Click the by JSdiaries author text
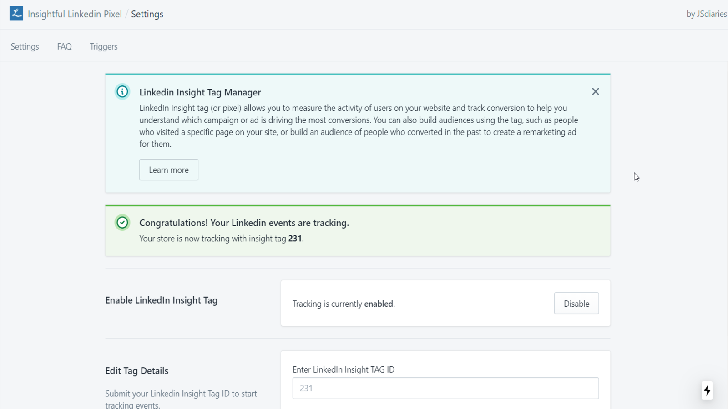The height and width of the screenshot is (409, 728). (x=707, y=14)
